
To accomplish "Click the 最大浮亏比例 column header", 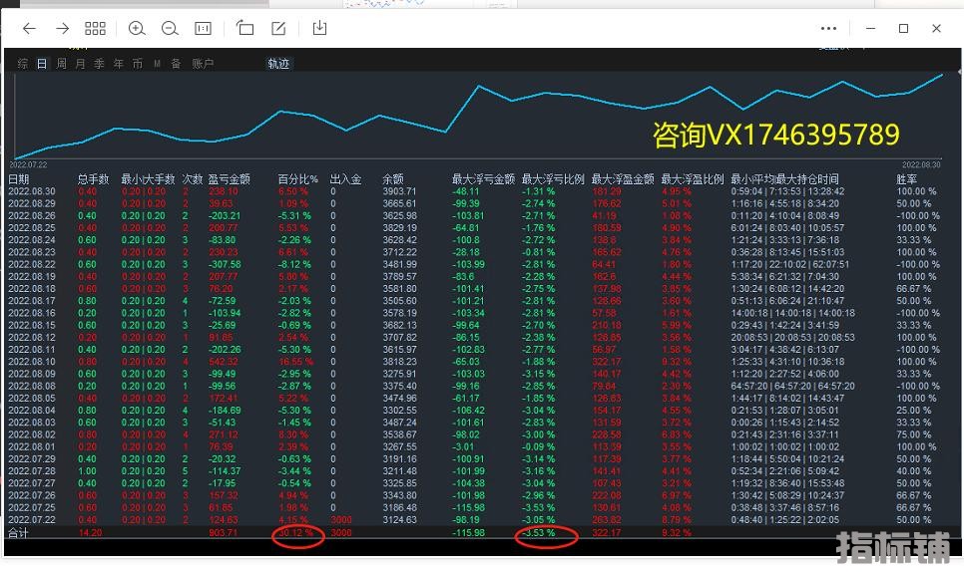I will point(553,179).
